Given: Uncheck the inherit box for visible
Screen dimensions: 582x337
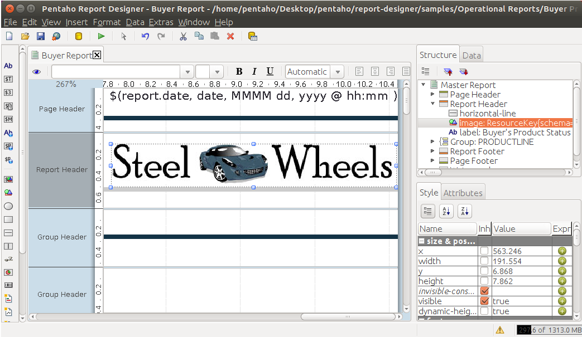Looking at the screenshot, I should pyautogui.click(x=484, y=301).
